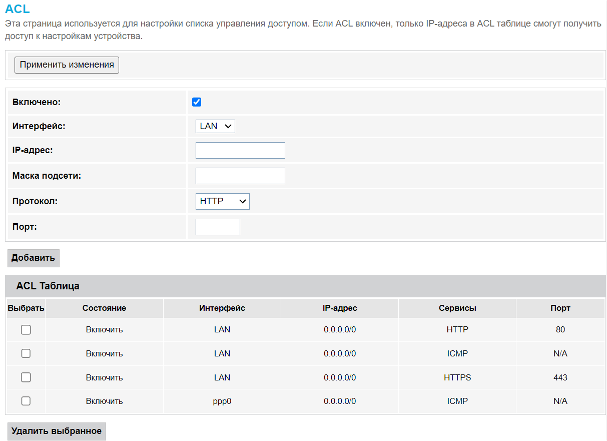Click the IP-адрес input field

[240, 150]
